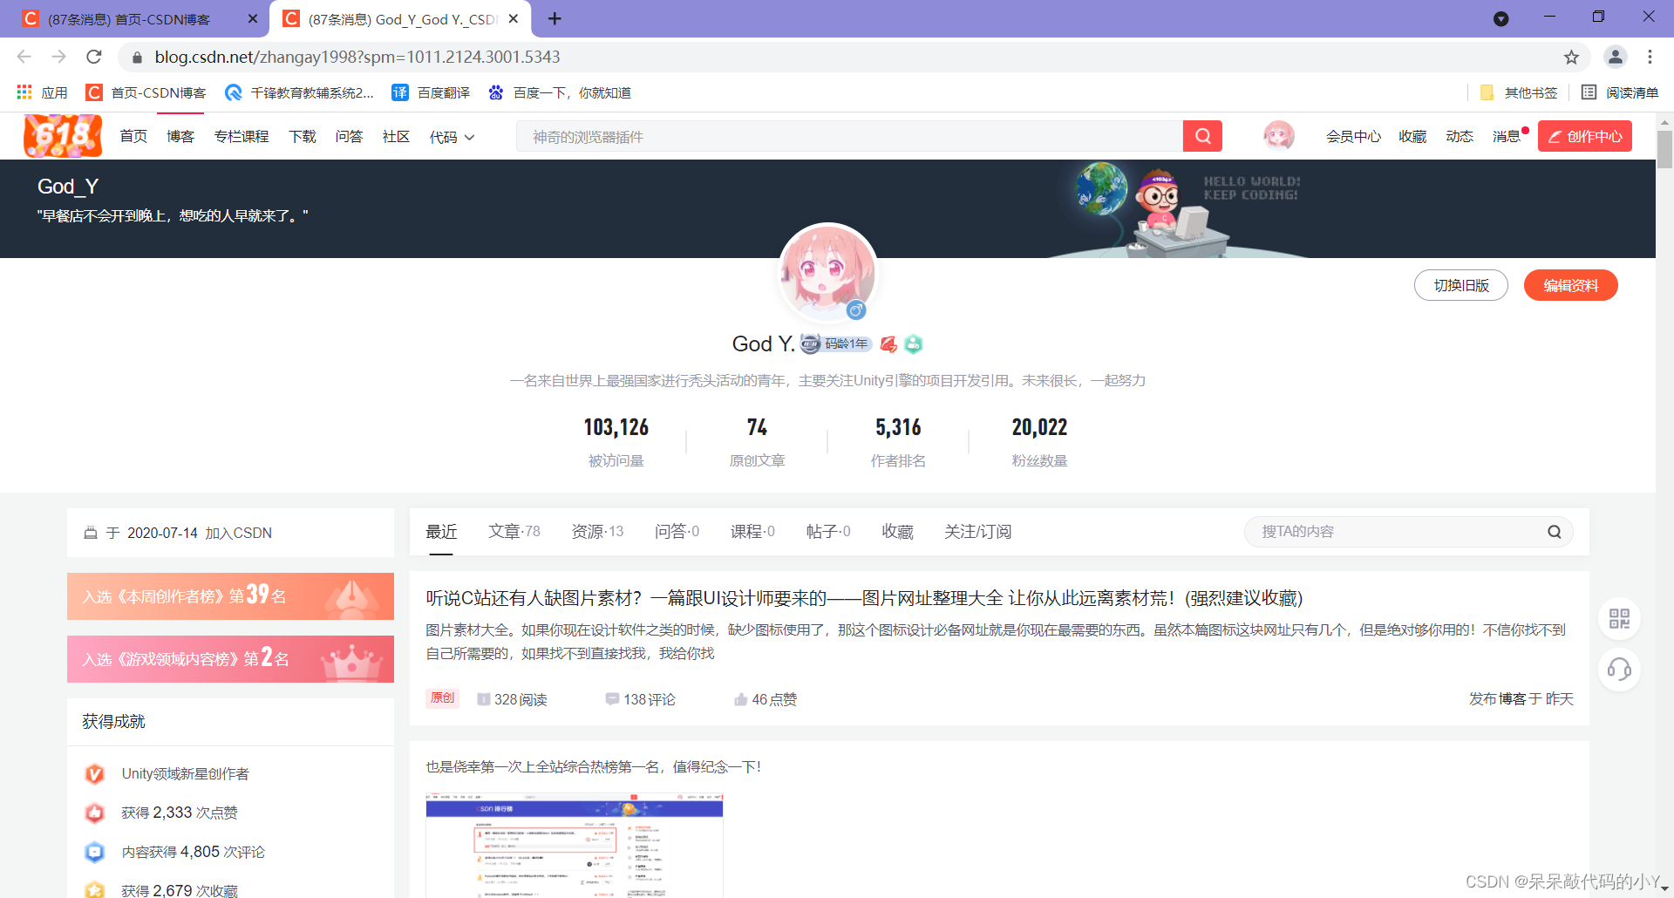Click the headset customer service icon

point(1619,670)
